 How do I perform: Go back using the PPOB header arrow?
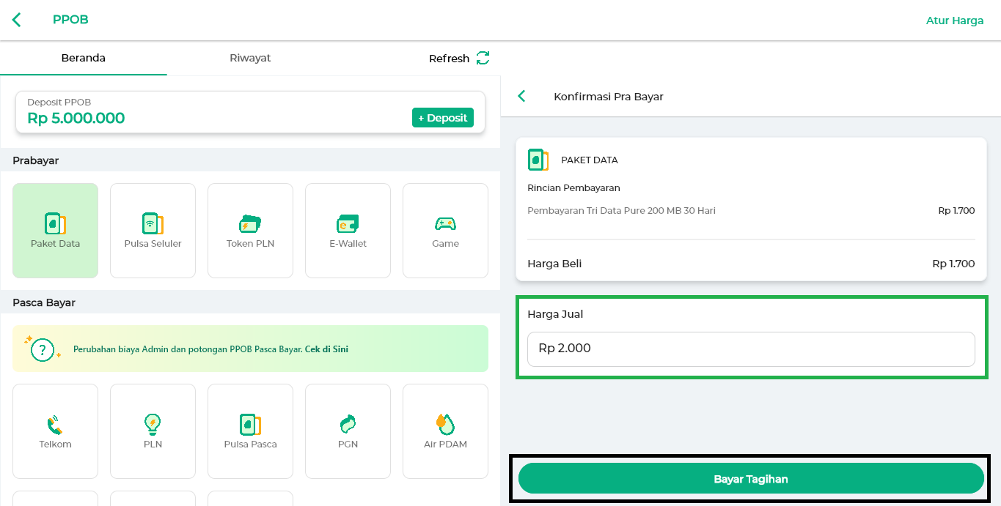pyautogui.click(x=17, y=20)
